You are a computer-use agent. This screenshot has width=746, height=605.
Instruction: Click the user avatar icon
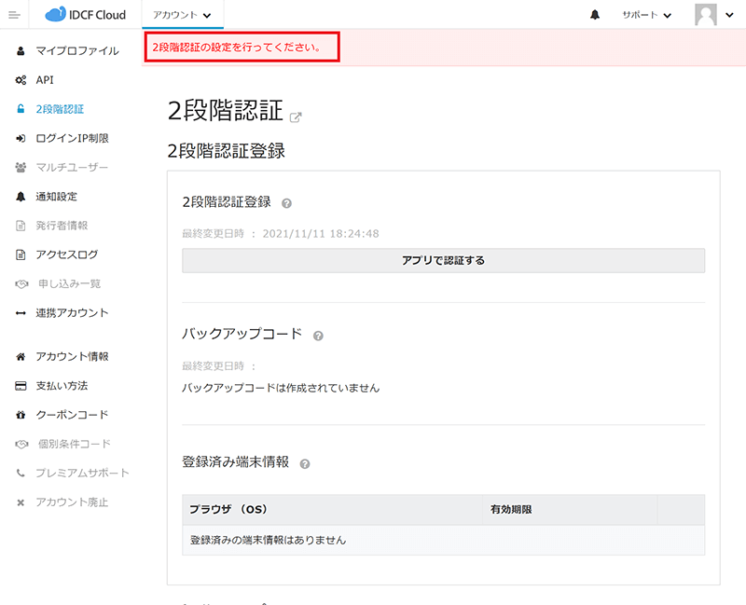pyautogui.click(x=706, y=15)
